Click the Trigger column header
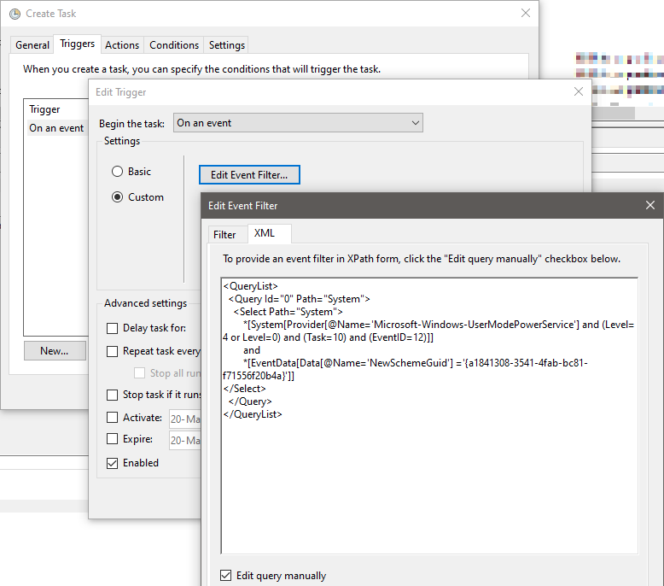Screen dimensions: 664x586 coord(44,109)
